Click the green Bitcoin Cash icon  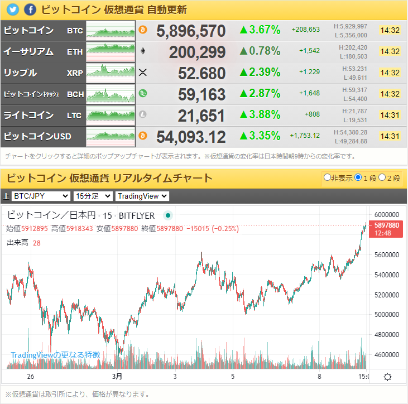(x=142, y=93)
